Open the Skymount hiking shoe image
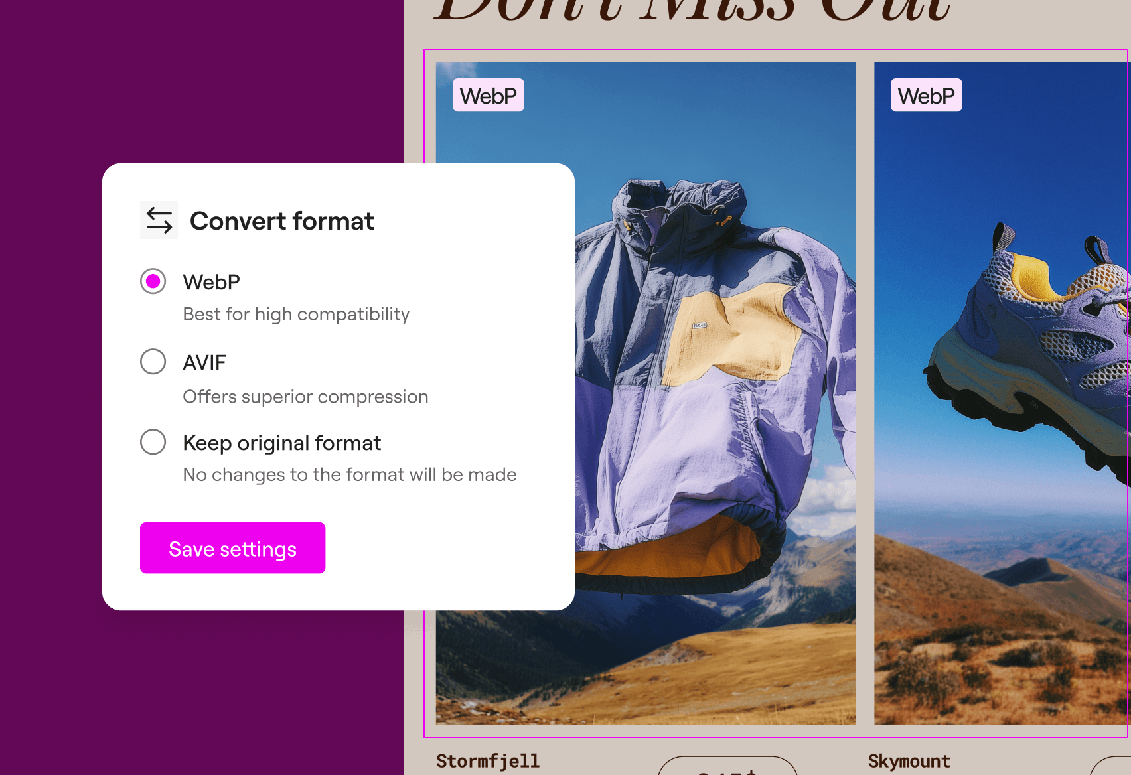 point(1002,393)
